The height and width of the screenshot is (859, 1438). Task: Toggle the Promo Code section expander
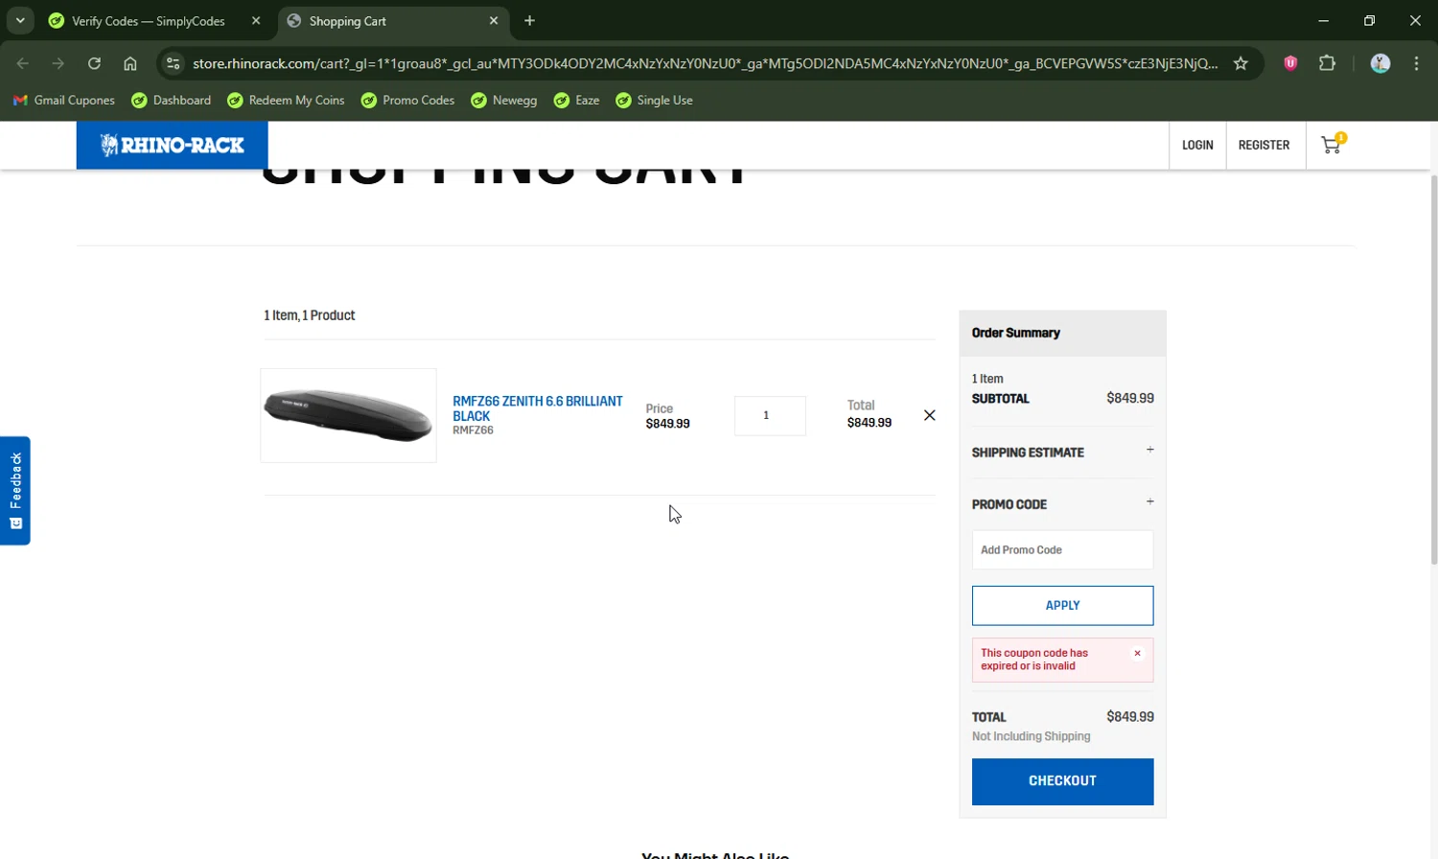tap(1149, 501)
